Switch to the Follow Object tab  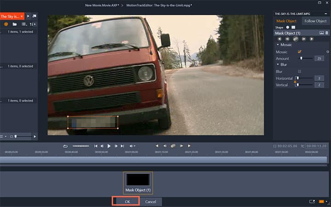[315, 21]
